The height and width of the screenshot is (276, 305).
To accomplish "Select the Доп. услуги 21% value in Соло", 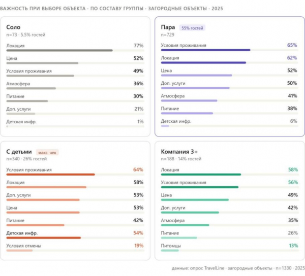I will [x=139, y=109].
